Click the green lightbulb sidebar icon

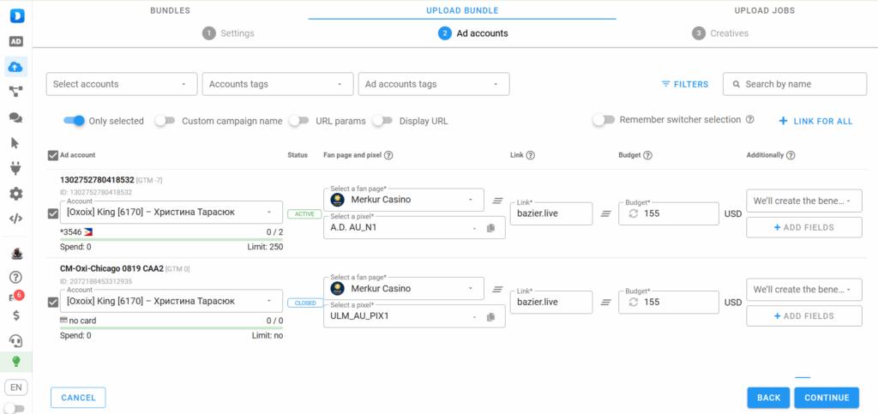pyautogui.click(x=16, y=362)
